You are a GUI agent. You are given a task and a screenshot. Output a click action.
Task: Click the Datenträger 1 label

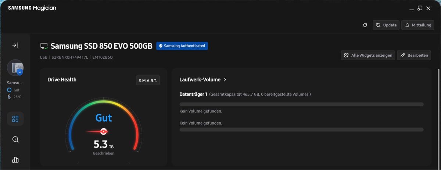click(x=193, y=94)
